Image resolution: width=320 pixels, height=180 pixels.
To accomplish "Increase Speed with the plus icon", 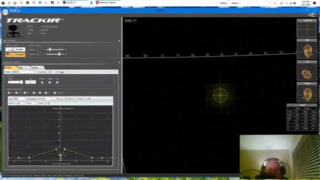I will tap(65, 49).
